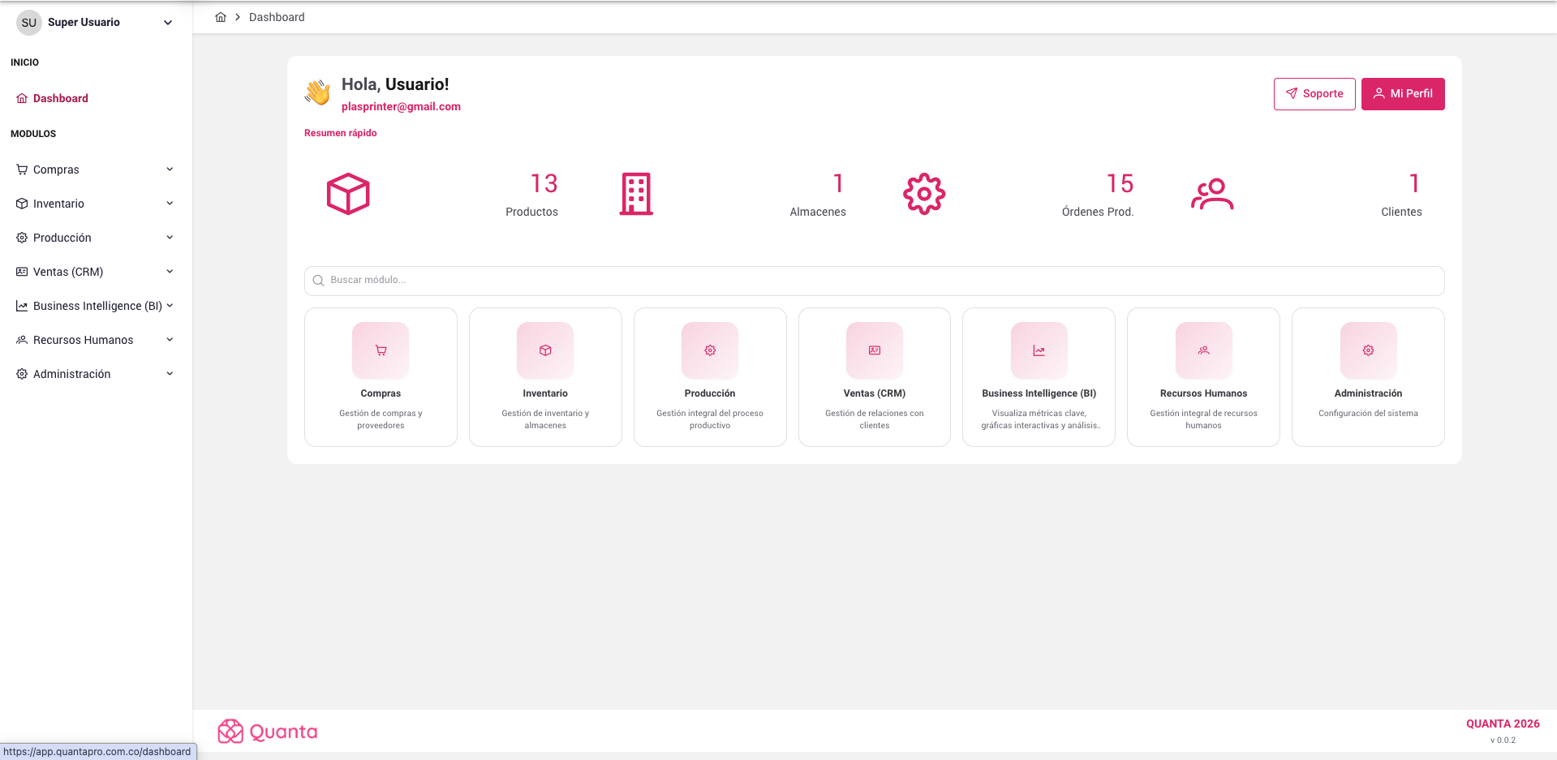Viewport: 1557px width, 760px height.
Task: Select the Inventario module card icon
Action: click(545, 350)
